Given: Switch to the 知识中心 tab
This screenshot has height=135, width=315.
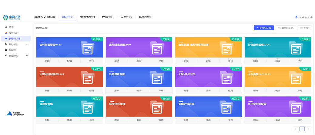Looking at the screenshot, I should (x=68, y=17).
